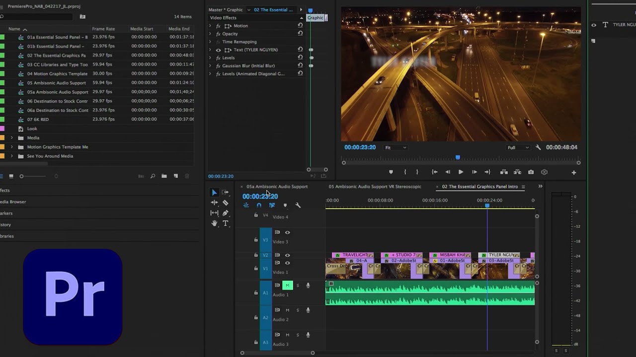The image size is (636, 357).
Task: Toggle Snap magnet in timeline
Action: tap(259, 205)
